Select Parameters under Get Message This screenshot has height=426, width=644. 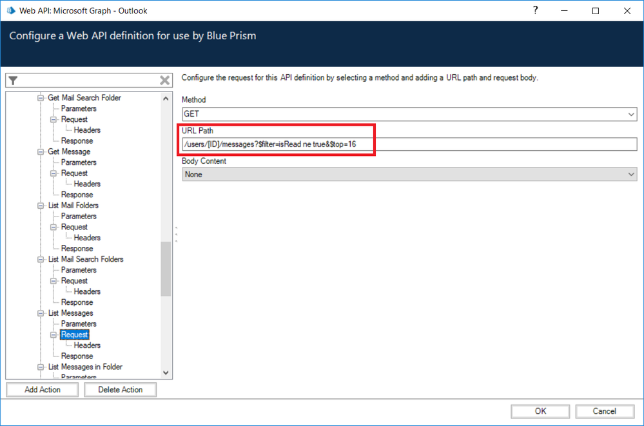click(x=79, y=162)
